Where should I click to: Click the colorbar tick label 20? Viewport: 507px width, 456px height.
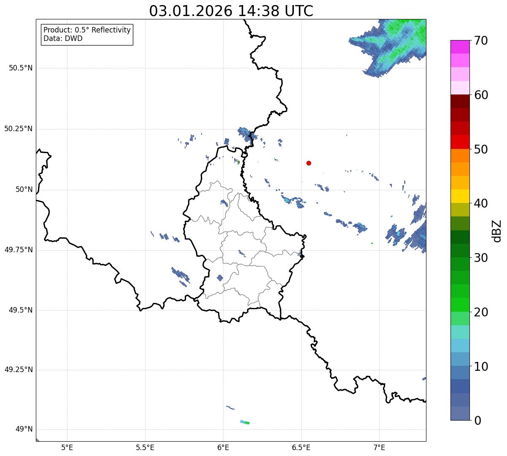480,312
